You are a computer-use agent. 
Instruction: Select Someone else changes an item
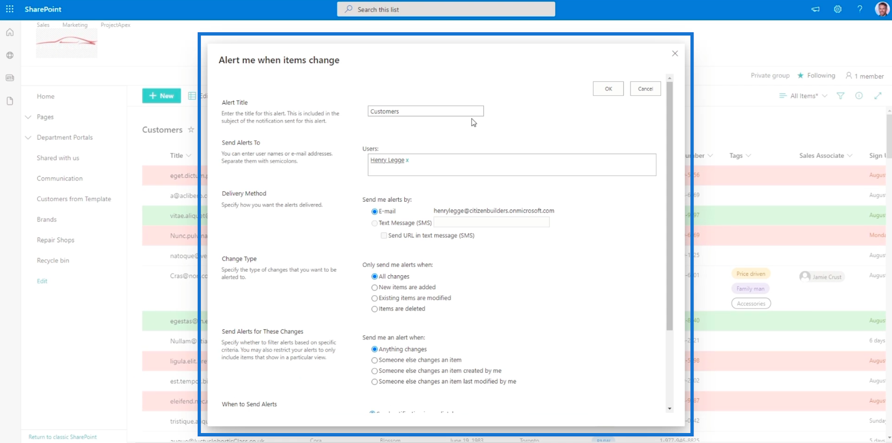(x=374, y=361)
